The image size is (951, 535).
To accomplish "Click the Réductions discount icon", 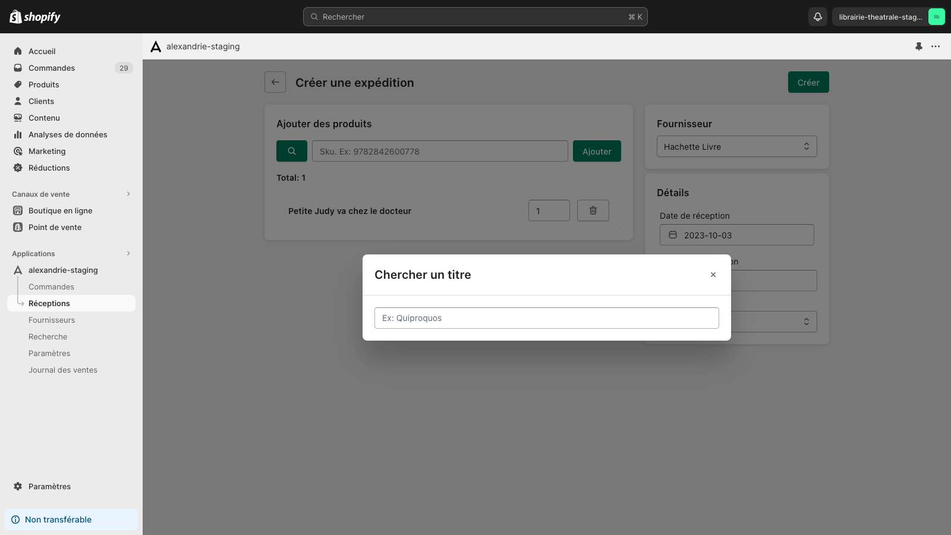I will 18,168.
